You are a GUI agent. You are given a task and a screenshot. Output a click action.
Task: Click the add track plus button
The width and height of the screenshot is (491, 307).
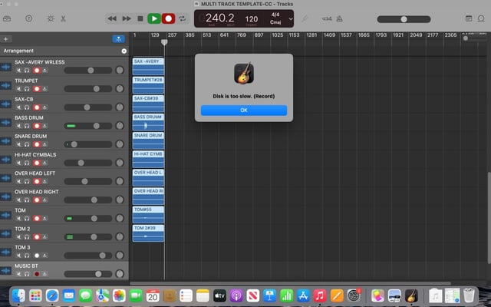(6, 38)
